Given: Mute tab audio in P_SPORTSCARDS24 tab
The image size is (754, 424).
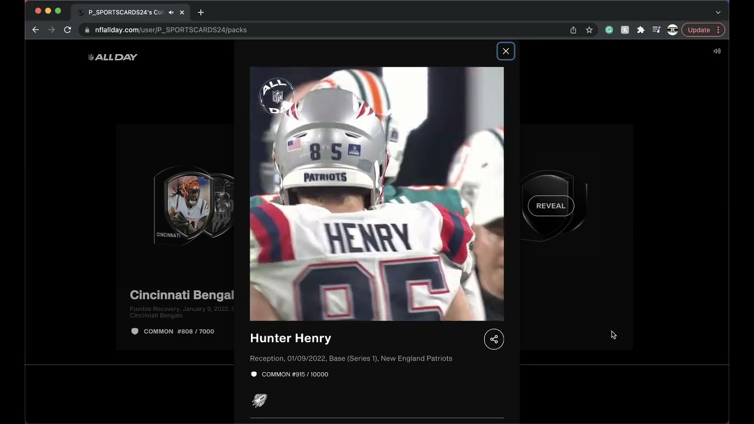Looking at the screenshot, I should tap(171, 12).
